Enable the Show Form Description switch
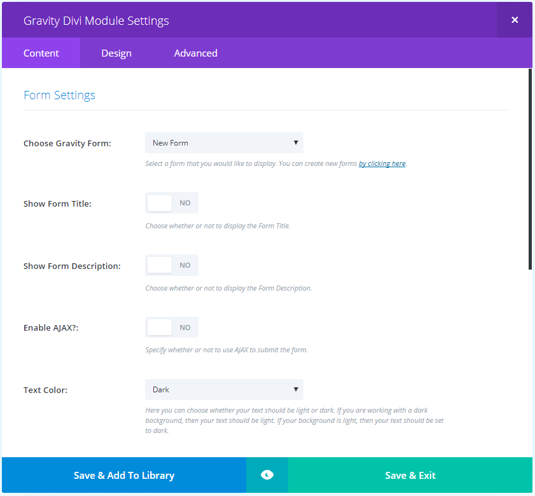This screenshot has width=535, height=496. (172, 265)
